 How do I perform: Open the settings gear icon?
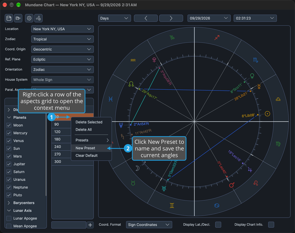pyautogui.click(x=29, y=18)
